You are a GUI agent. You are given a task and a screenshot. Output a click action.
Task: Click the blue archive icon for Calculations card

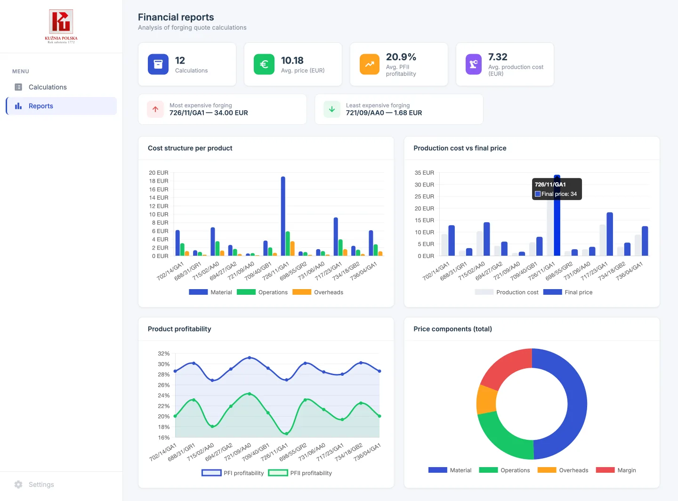158,65
